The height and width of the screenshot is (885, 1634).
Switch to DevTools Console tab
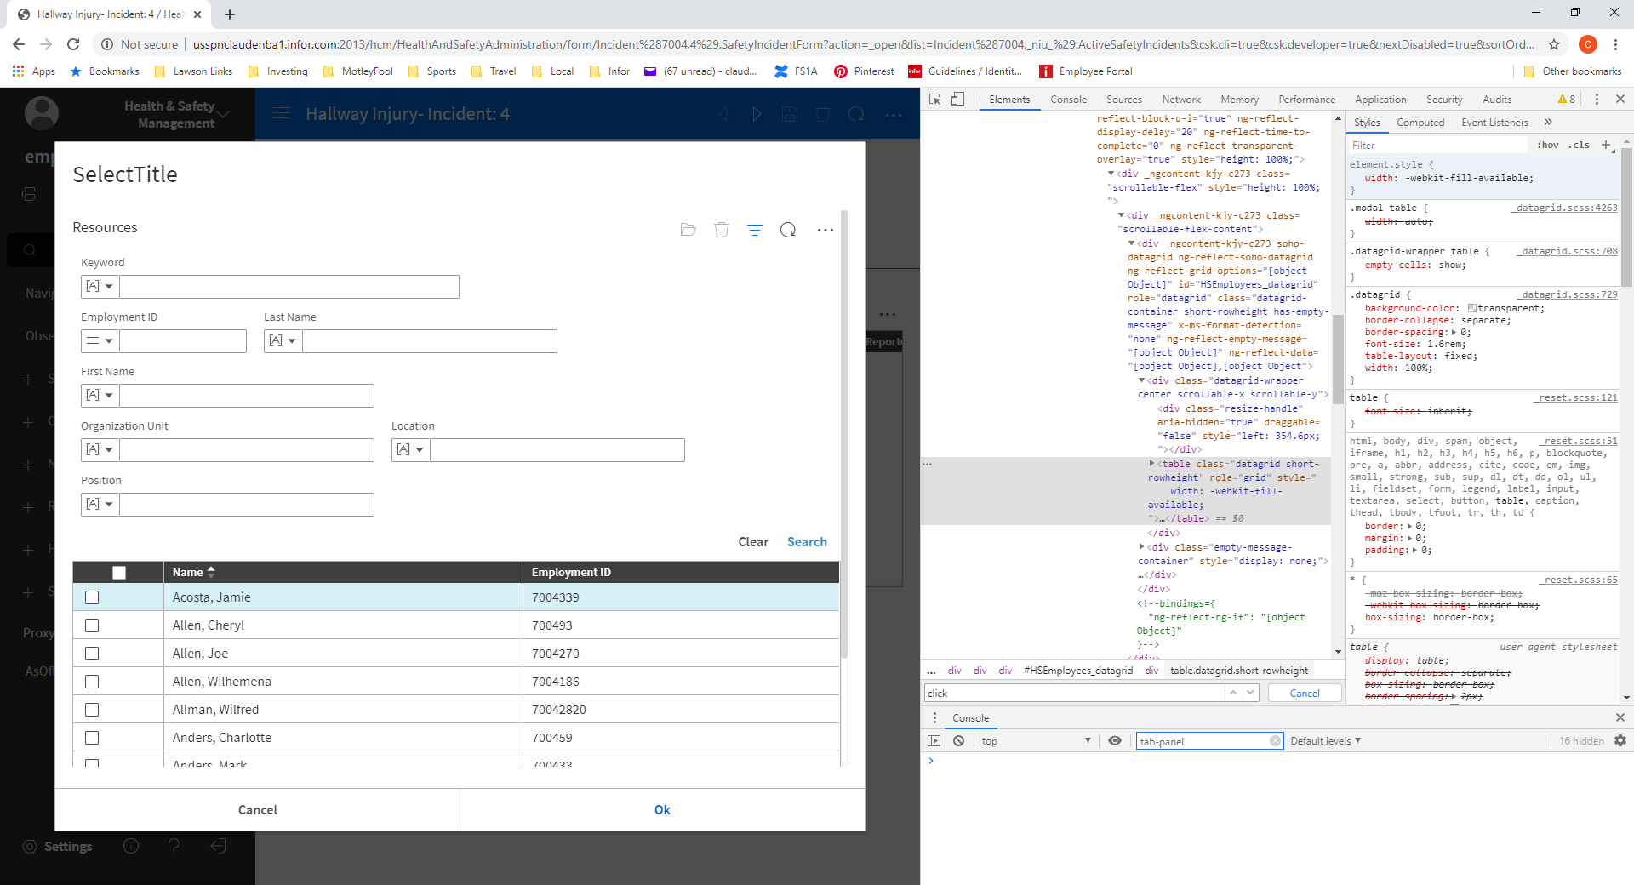(x=1068, y=100)
